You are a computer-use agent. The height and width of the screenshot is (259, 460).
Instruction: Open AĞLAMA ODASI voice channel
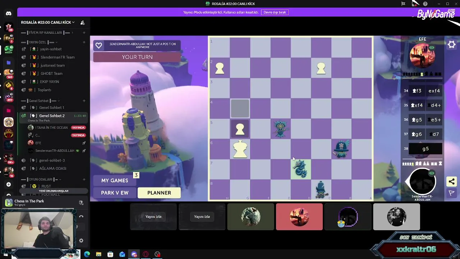point(53,168)
